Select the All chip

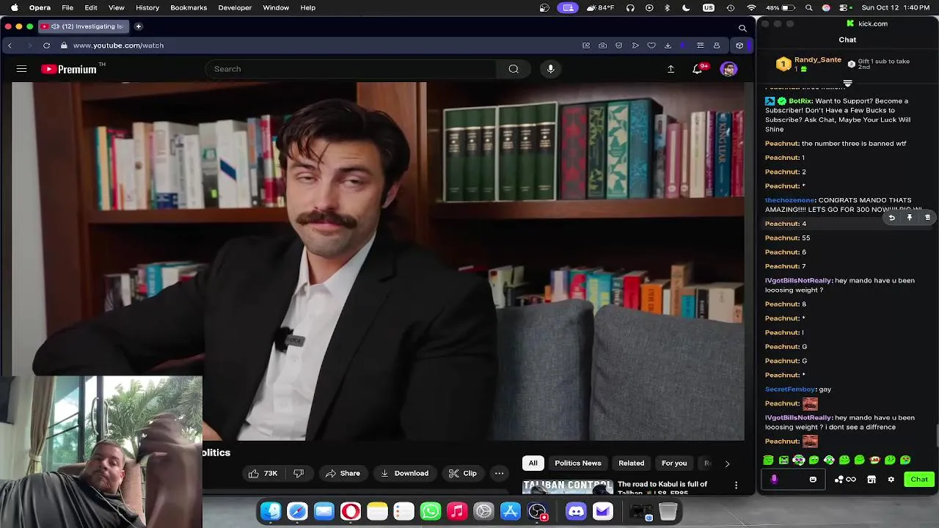pos(533,463)
